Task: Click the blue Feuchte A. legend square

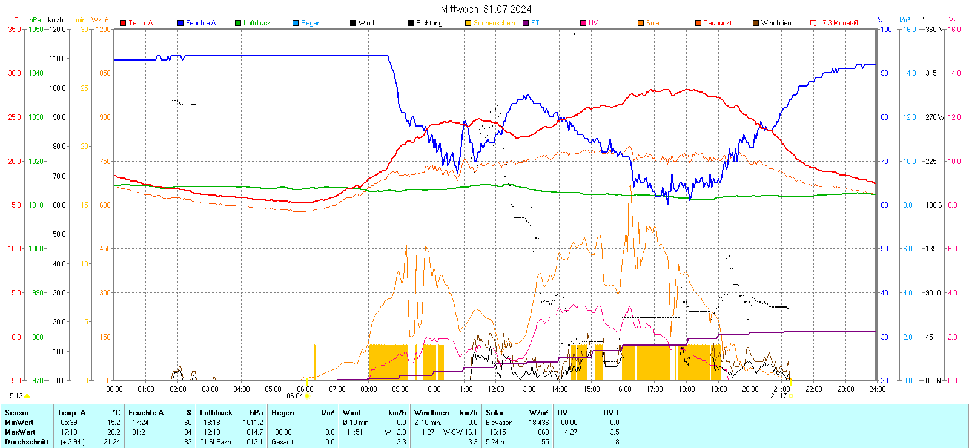Action: tap(180, 23)
